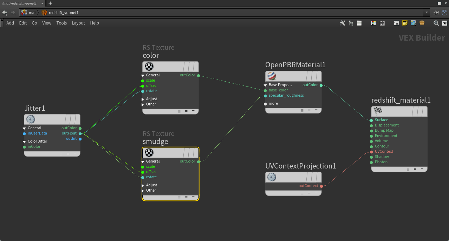The width and height of the screenshot is (449, 241).
Task: Toggle the pin icon beside path bar
Action: click(436, 13)
